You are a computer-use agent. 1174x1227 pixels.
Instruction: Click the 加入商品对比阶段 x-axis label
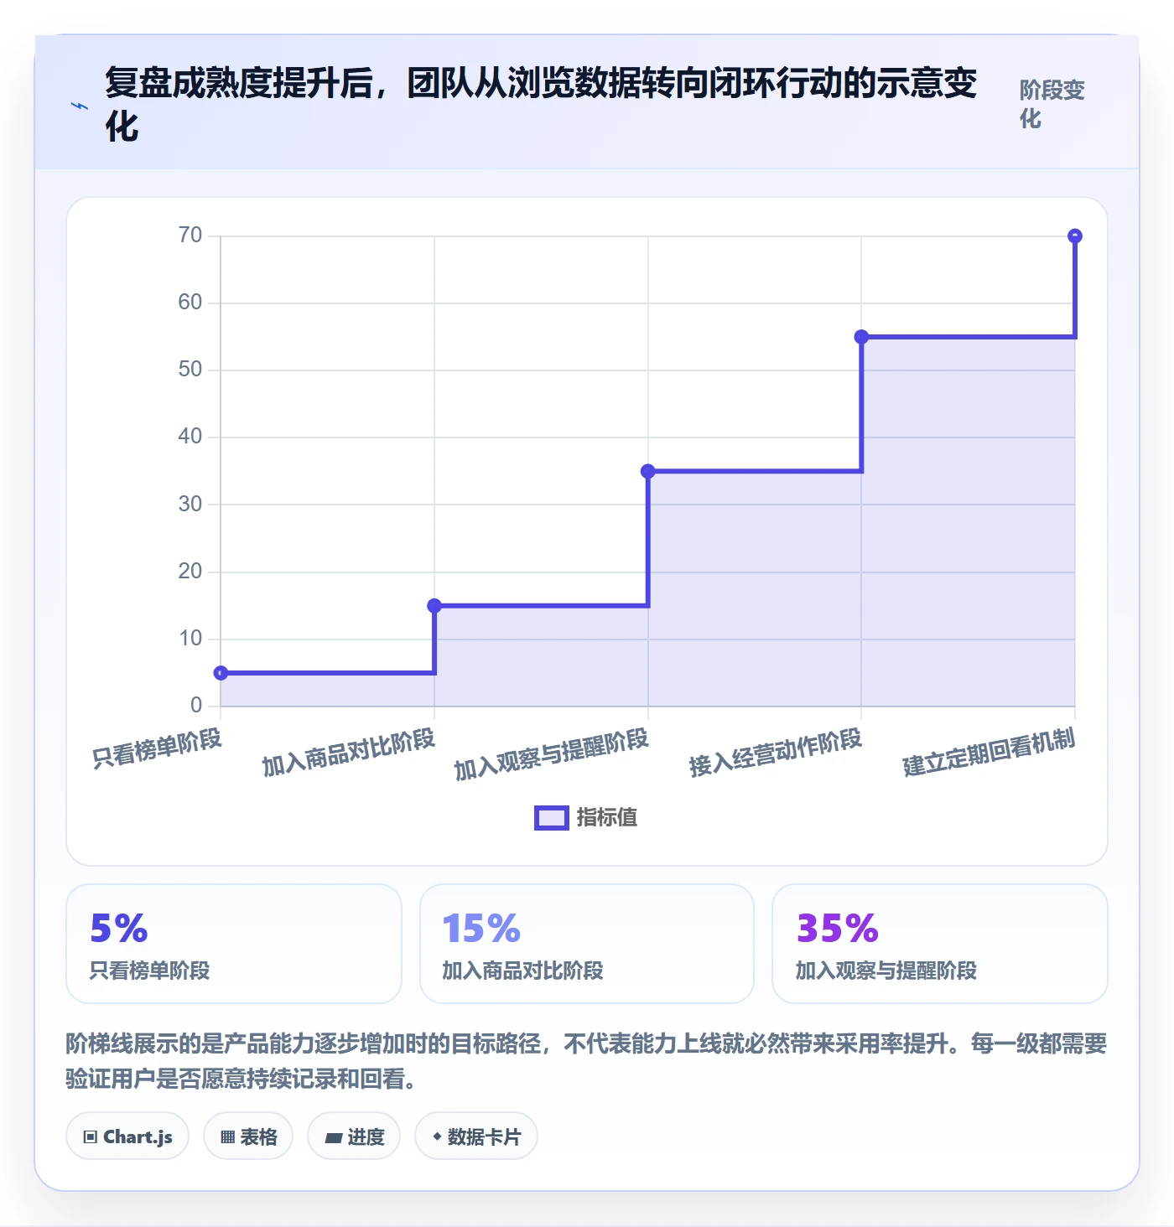click(x=348, y=753)
